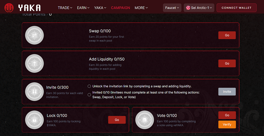264x136 pixels.
Task: Click the 'Unlock the invitation link' instruction text
Action: point(142,86)
